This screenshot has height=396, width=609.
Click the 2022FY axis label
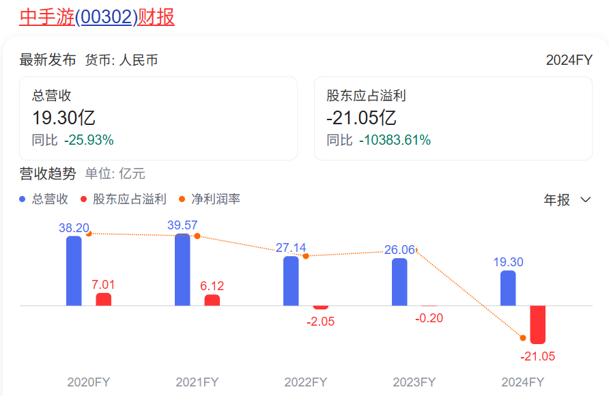pos(306,382)
